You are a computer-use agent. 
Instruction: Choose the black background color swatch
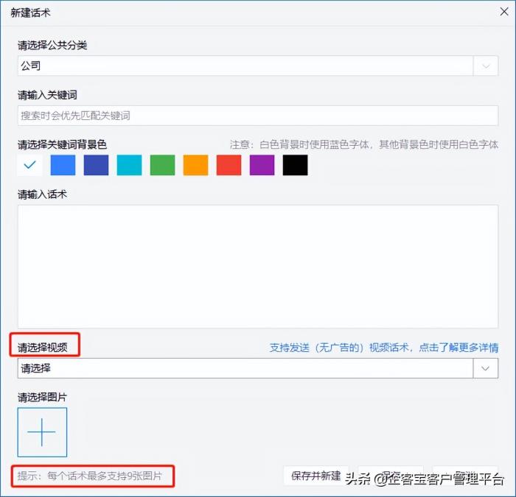coord(295,165)
